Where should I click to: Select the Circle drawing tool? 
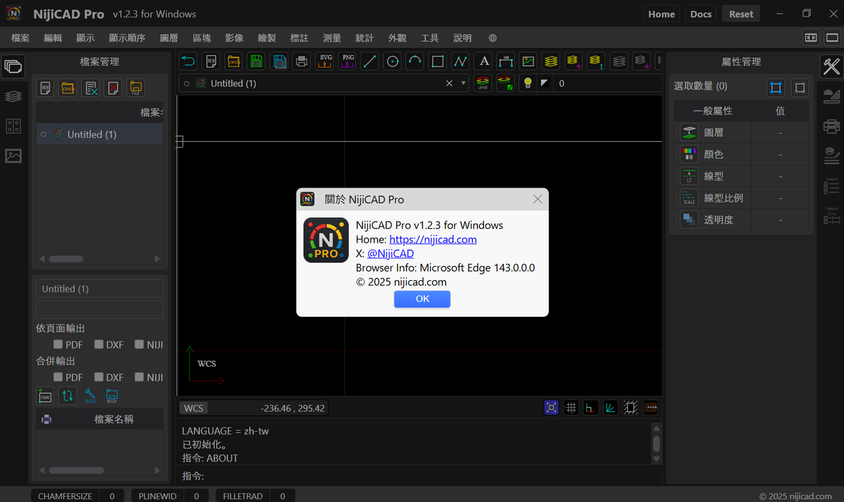tap(392, 61)
